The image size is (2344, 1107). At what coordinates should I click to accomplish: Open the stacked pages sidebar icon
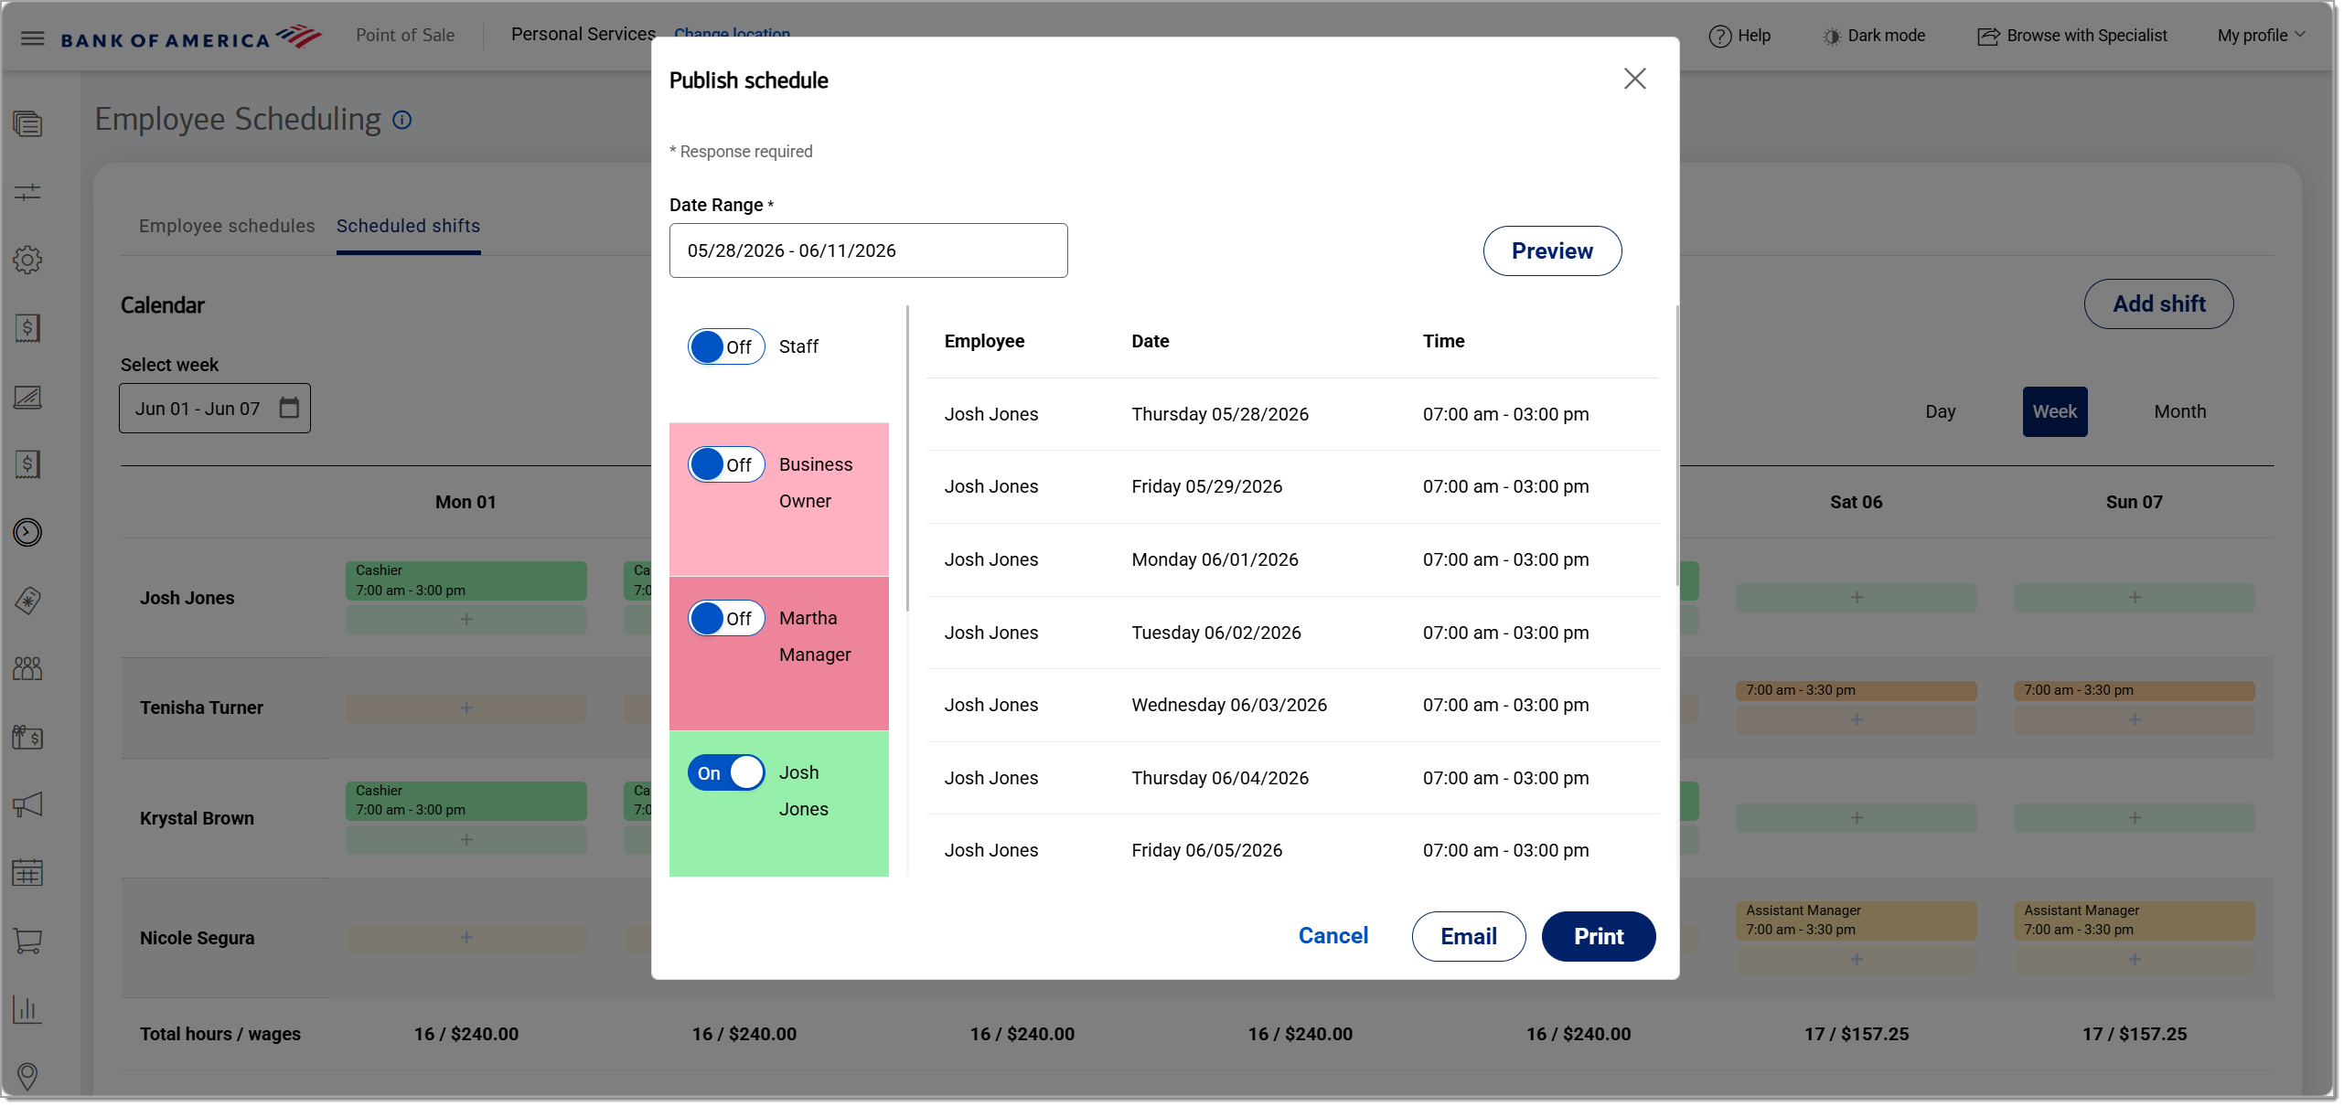(x=27, y=123)
